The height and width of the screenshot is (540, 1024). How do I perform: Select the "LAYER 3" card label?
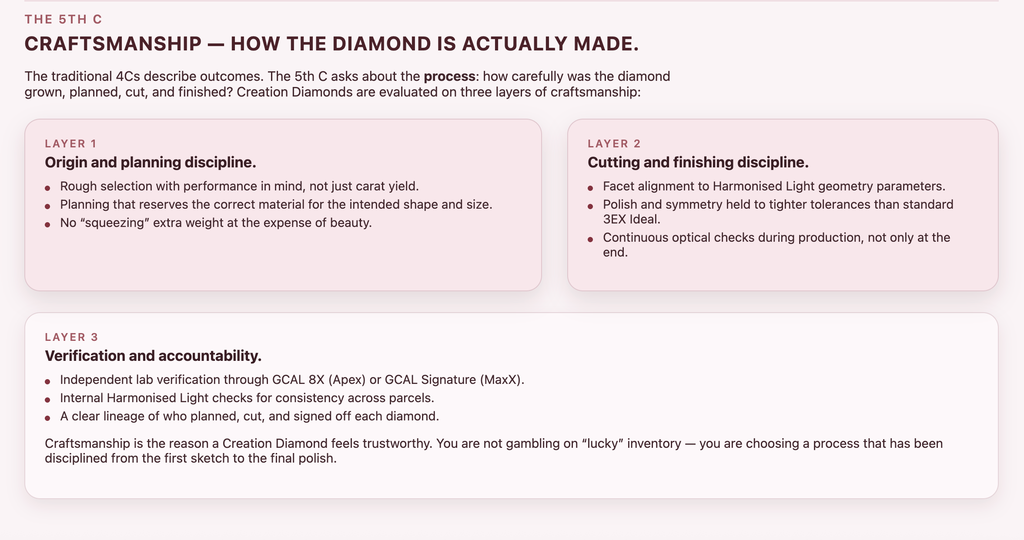tap(71, 337)
